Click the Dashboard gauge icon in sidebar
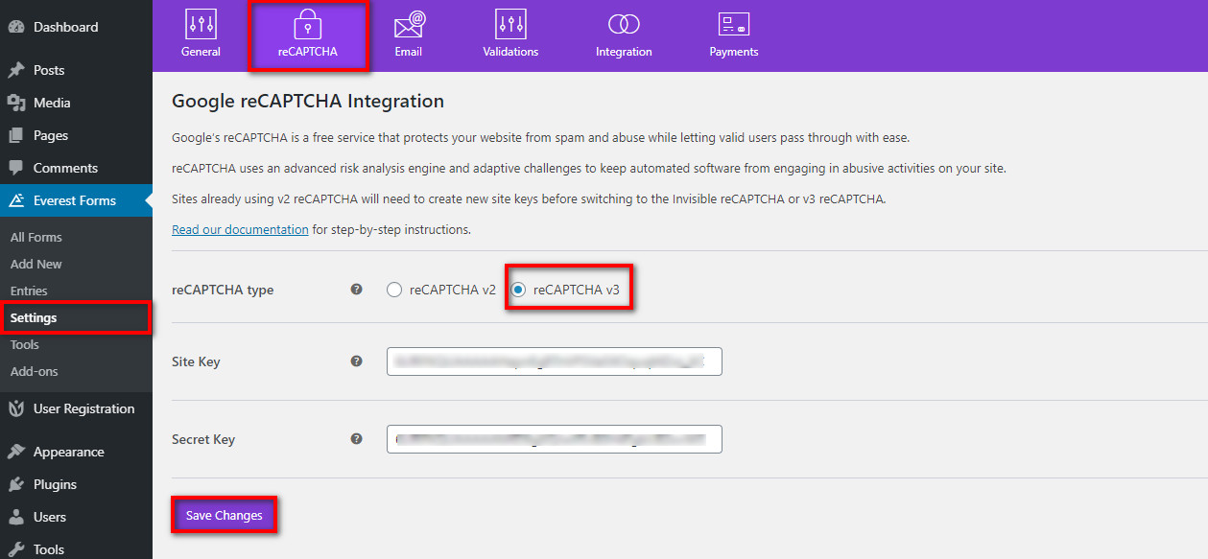The height and width of the screenshot is (559, 1208). click(x=16, y=27)
